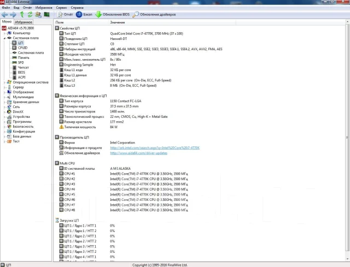350x267 pixels.
Task: Select Память in the tree
Action: (x=24, y=57)
